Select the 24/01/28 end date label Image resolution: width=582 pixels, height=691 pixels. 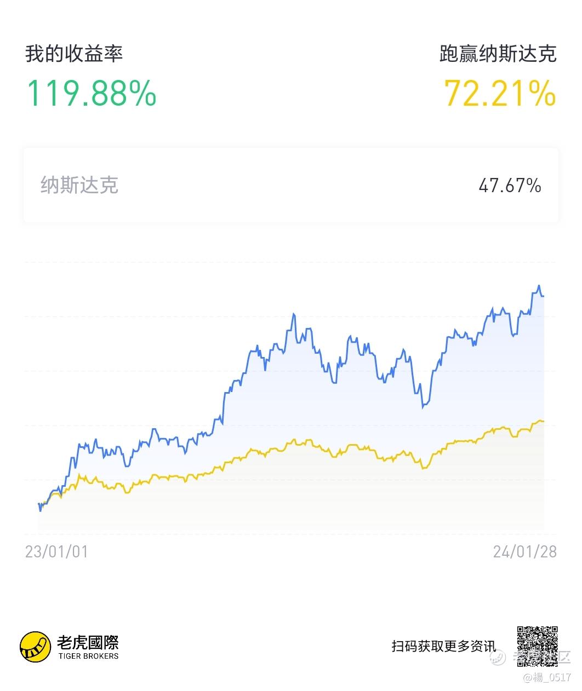pos(525,551)
